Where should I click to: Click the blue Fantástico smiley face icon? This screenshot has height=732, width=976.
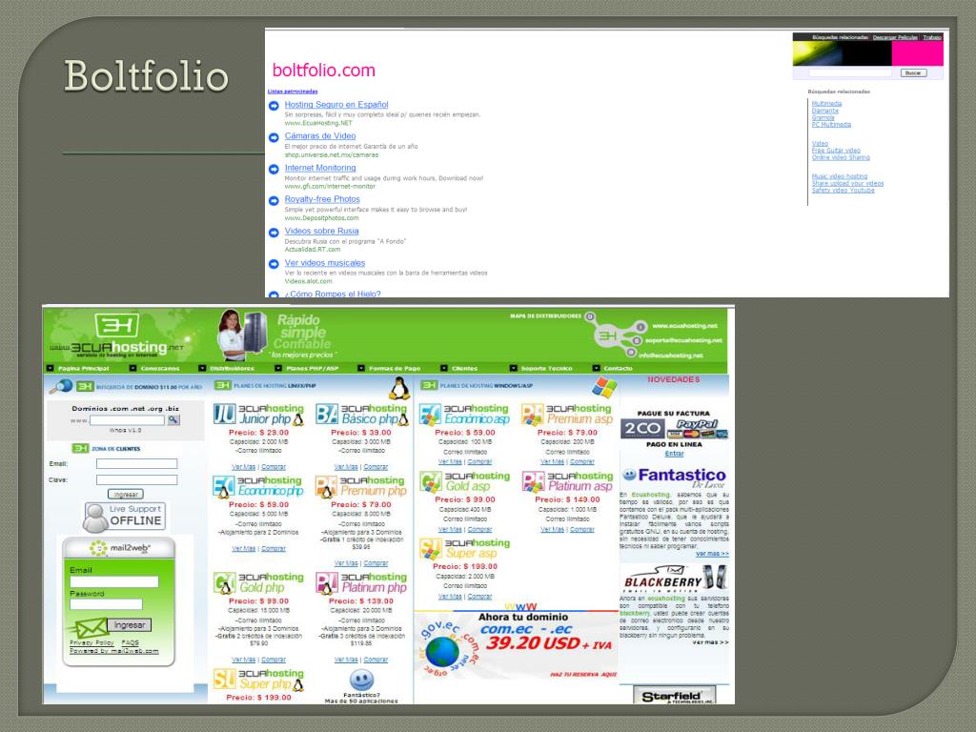pyautogui.click(x=361, y=679)
